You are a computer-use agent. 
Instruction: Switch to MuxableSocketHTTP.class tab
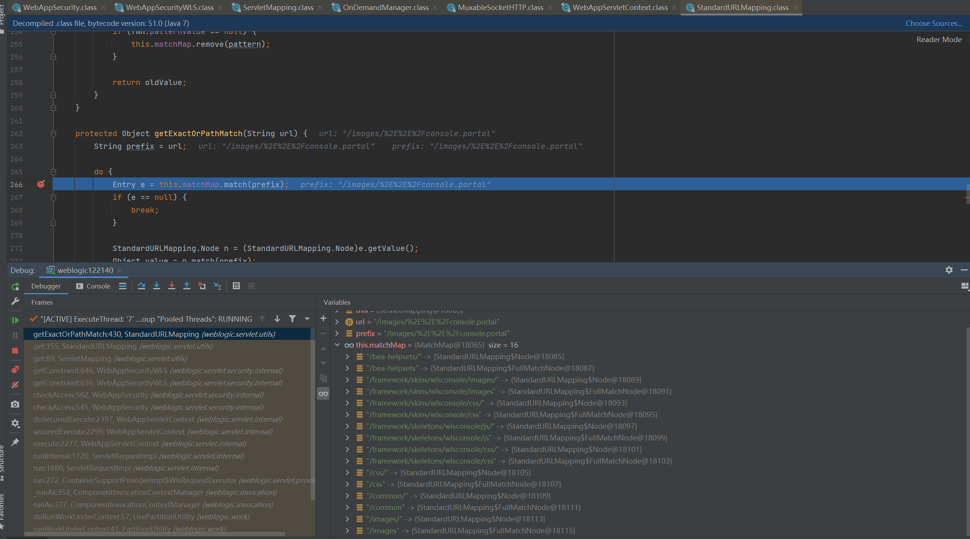tap(500, 7)
